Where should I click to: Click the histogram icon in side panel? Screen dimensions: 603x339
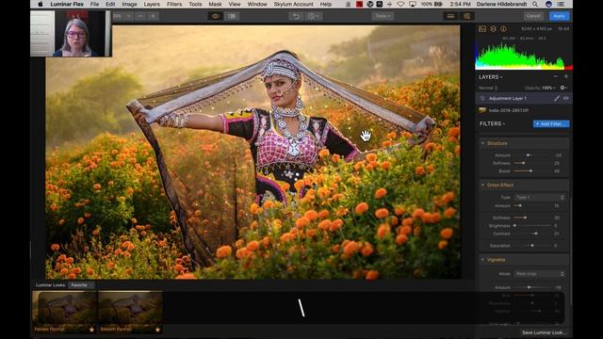[x=482, y=29]
